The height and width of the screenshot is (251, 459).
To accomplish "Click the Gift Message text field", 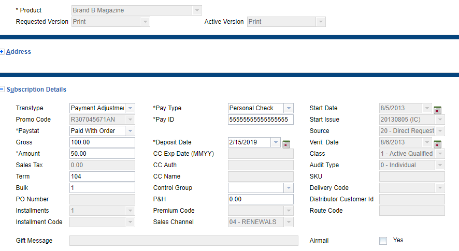I will (183, 241).
